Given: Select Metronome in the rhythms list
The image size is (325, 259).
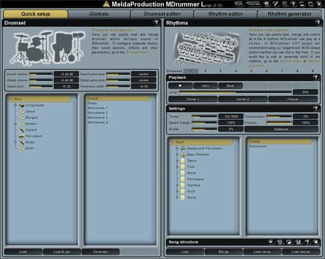Looking at the screenshot, I should point(257,147).
